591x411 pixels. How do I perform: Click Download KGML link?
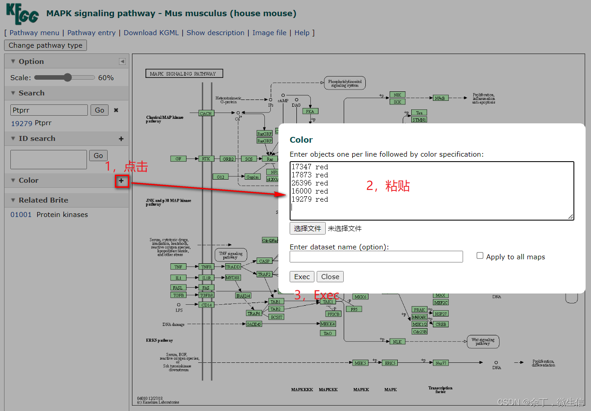point(151,33)
